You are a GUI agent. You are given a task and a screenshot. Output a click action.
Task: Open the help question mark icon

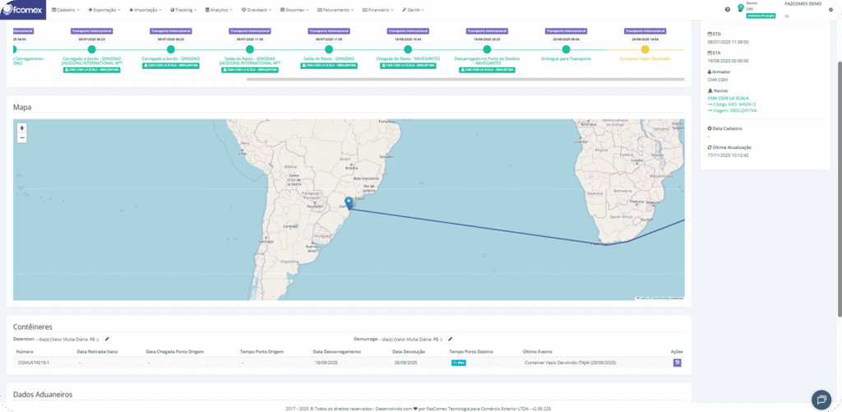pos(728,9)
